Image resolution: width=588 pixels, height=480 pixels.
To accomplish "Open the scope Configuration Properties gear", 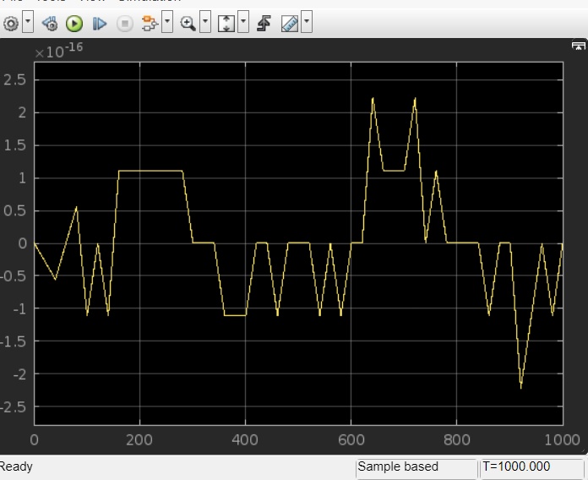I will 11,23.
